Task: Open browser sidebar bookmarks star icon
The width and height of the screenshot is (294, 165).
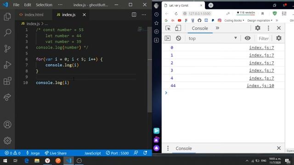Action: pos(156,23)
